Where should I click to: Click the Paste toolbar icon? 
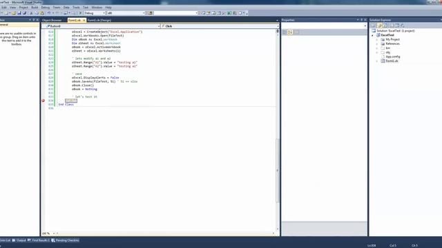pos(42,13)
